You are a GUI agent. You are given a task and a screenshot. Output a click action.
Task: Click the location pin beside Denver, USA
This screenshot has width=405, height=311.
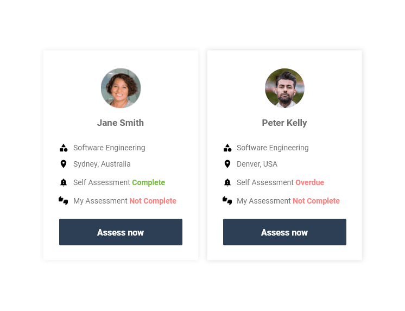pyautogui.click(x=227, y=164)
